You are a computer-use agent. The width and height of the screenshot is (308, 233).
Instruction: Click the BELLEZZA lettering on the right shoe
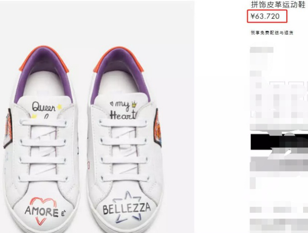coord(127,208)
